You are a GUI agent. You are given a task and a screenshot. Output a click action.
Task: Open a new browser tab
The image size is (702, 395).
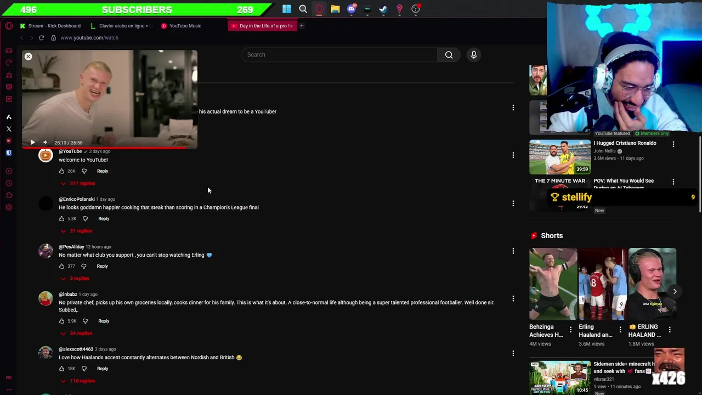(x=302, y=26)
